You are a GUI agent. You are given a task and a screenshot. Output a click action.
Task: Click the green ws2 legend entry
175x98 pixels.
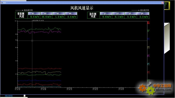tap(148, 31)
